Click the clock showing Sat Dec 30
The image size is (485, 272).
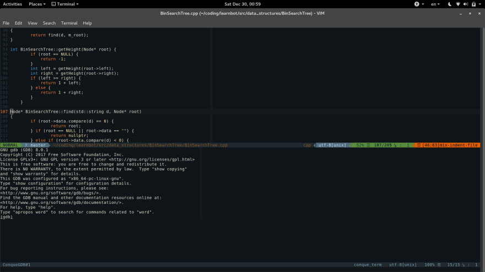click(x=242, y=4)
